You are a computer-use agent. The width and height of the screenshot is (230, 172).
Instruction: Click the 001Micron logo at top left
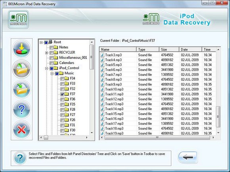pyautogui.click(x=19, y=19)
